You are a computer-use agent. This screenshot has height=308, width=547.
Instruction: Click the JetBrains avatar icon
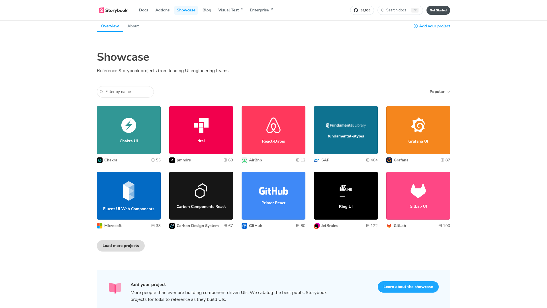click(317, 226)
